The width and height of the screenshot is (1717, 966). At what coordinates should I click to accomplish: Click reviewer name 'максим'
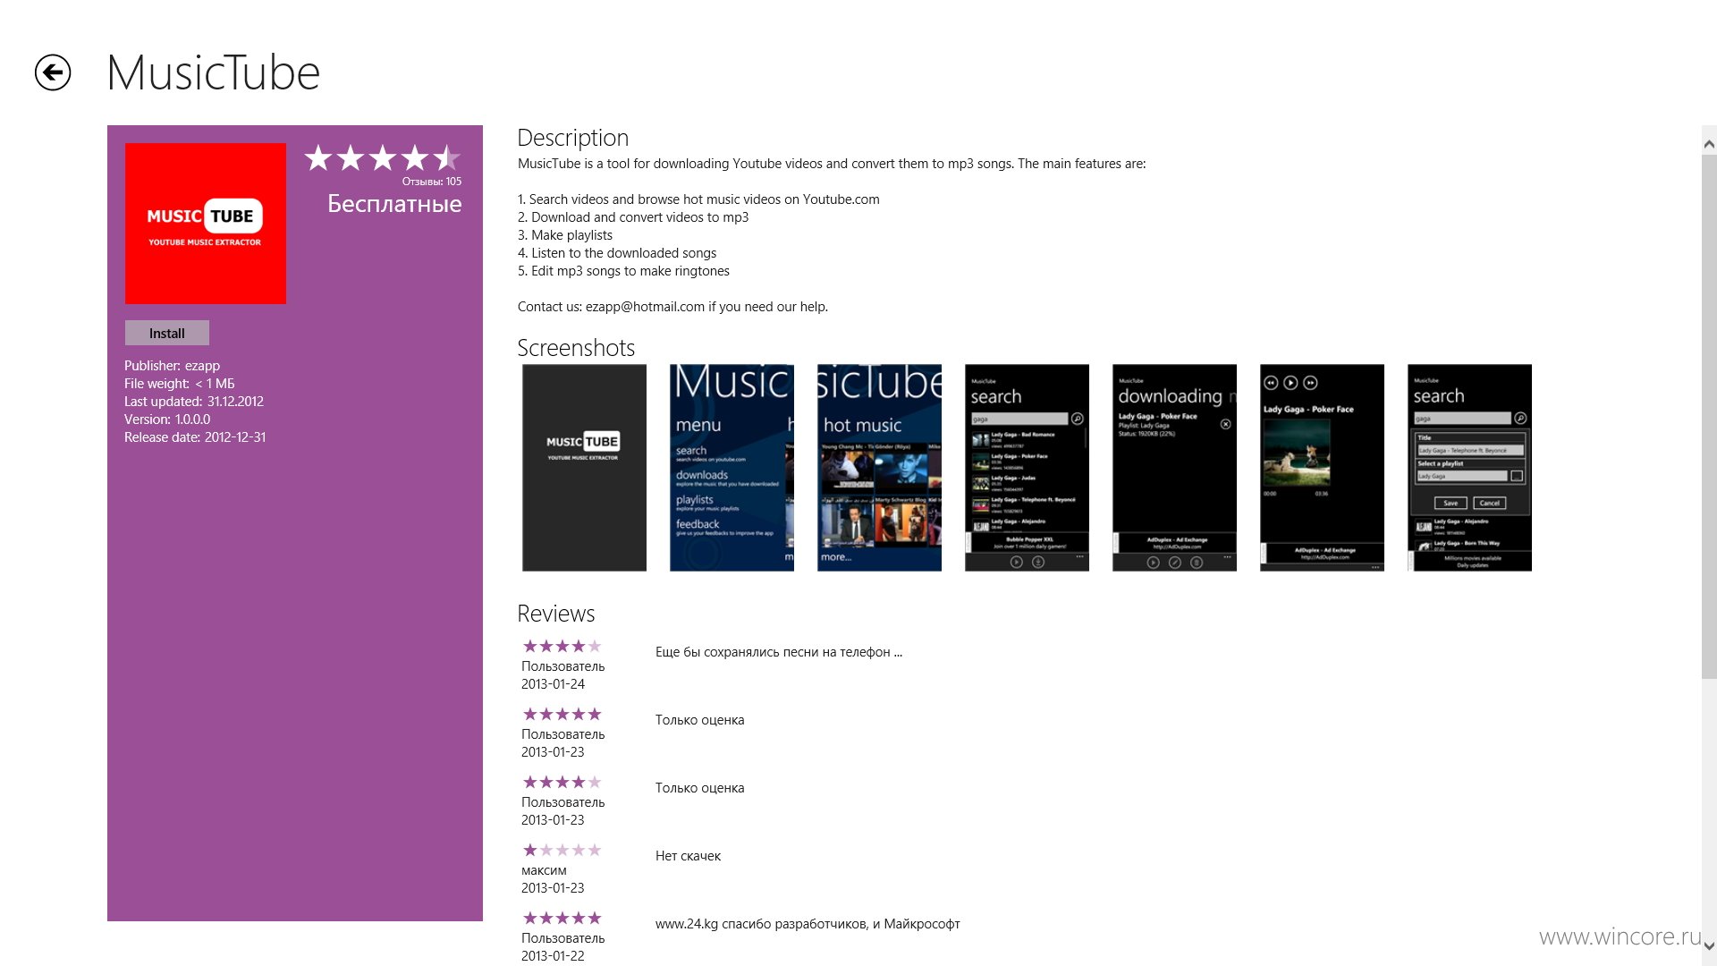[x=544, y=870]
